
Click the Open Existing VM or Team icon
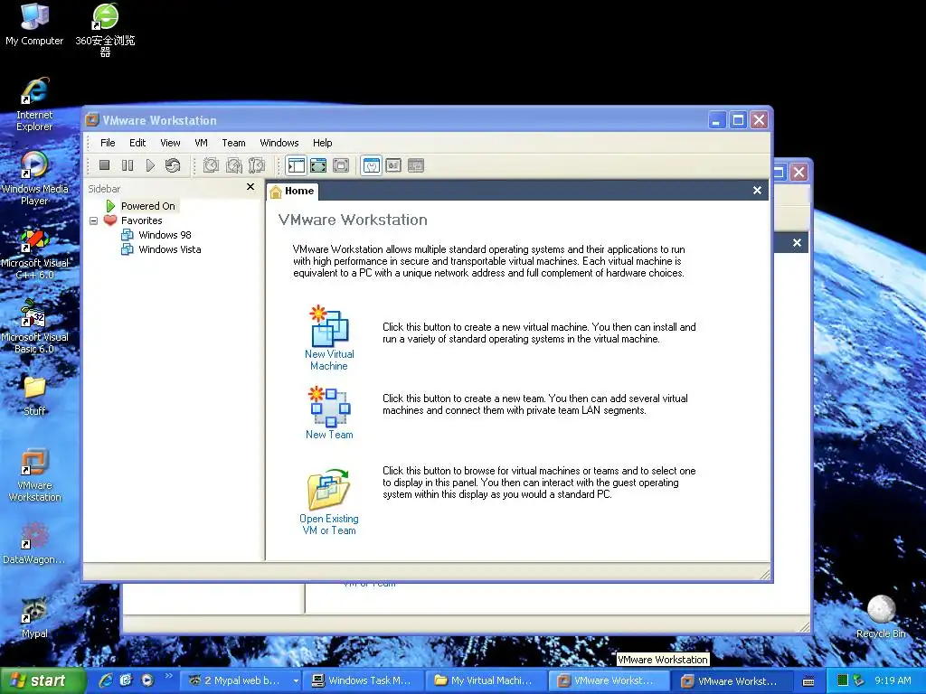point(329,489)
